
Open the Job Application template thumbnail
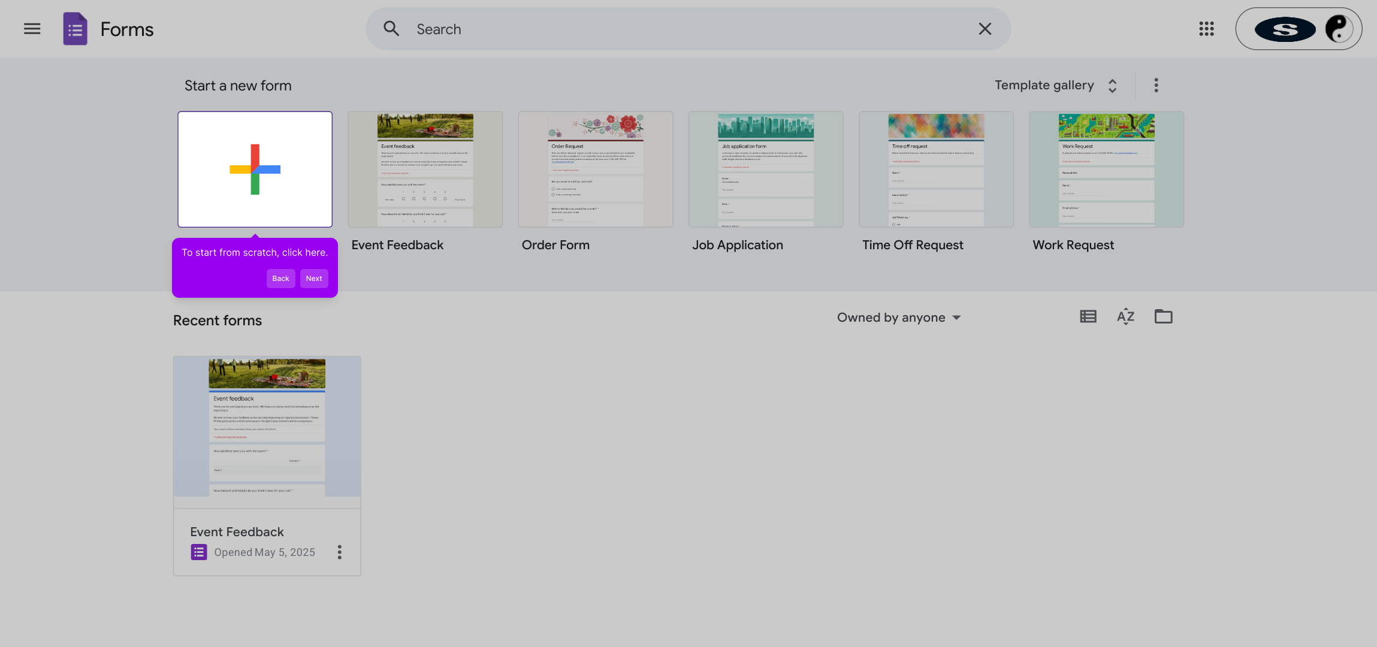coord(766,169)
